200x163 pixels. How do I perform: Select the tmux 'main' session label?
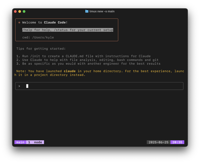pyautogui.click(x=20, y=142)
